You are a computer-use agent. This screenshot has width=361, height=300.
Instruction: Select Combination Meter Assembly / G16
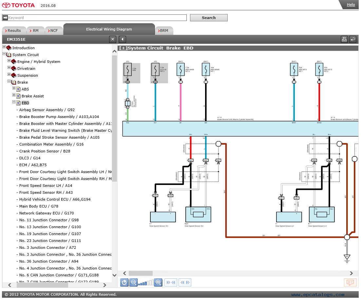click(51, 144)
